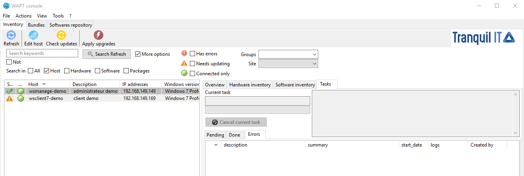This screenshot has height=176, width=524.
Task: Click the red Has errors indicator icon
Action: coord(184,53)
